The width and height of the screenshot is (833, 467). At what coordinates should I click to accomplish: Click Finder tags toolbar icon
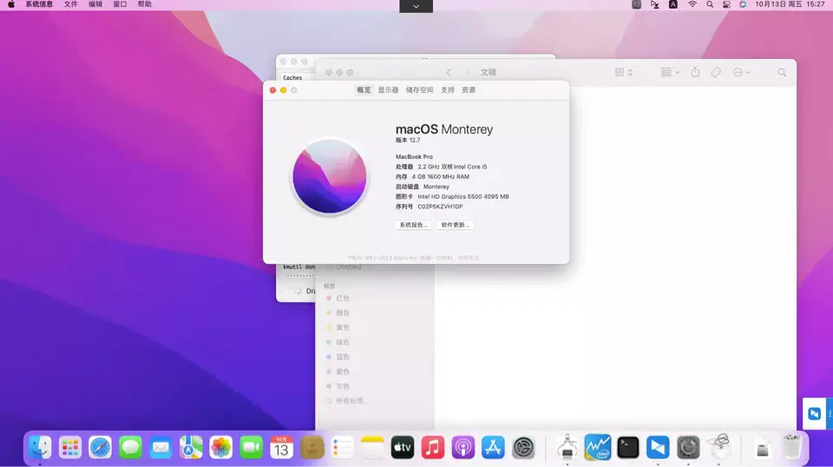pos(716,72)
